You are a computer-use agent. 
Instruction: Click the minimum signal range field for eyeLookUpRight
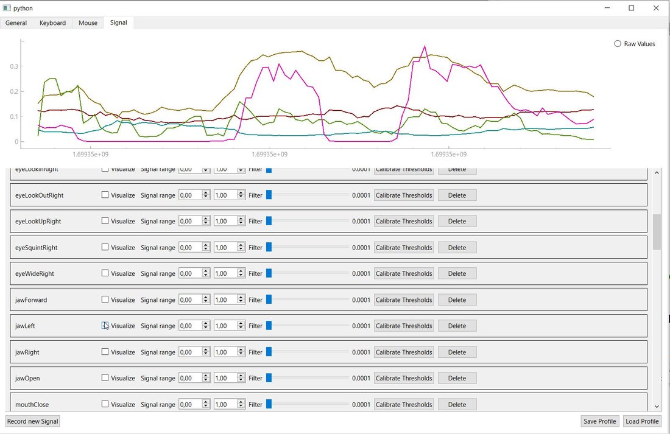(189, 222)
